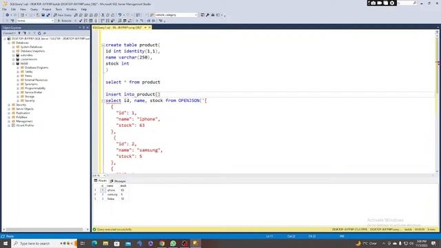
Task: Click the 'stock' column header in results
Action: 123,186
